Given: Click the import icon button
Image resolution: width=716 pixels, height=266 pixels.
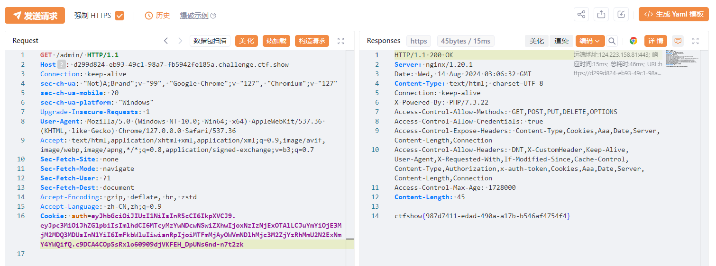Looking at the screenshot, I should click(621, 15).
